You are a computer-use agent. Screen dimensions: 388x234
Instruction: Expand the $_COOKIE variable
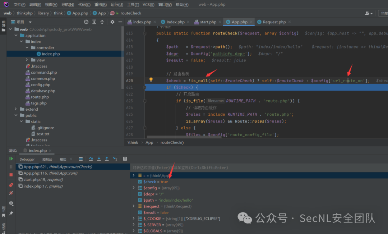pos(134,219)
